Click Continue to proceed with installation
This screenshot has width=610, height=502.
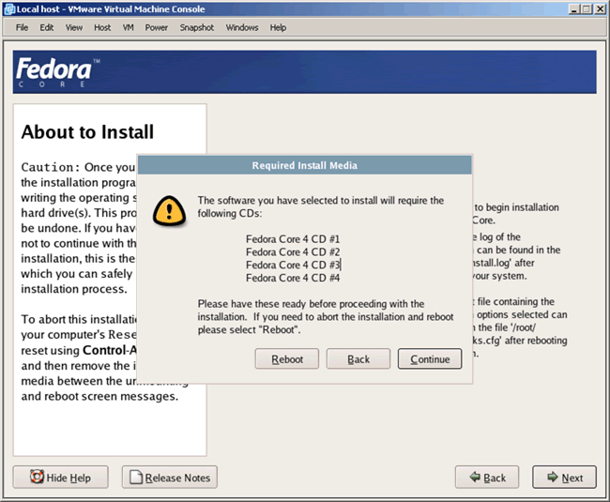(x=430, y=359)
